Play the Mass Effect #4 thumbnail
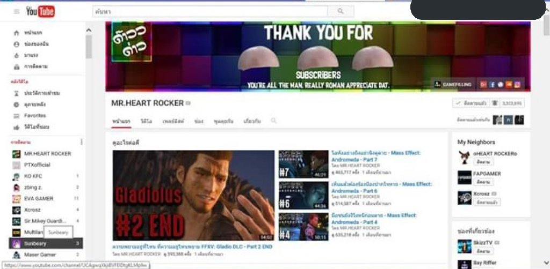The width and height of the screenshot is (550, 269). click(x=303, y=226)
